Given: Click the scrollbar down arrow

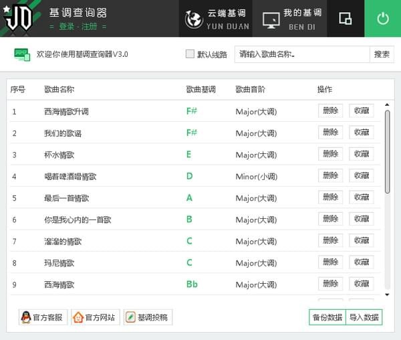Looking at the screenshot, I should pyautogui.click(x=387, y=293).
